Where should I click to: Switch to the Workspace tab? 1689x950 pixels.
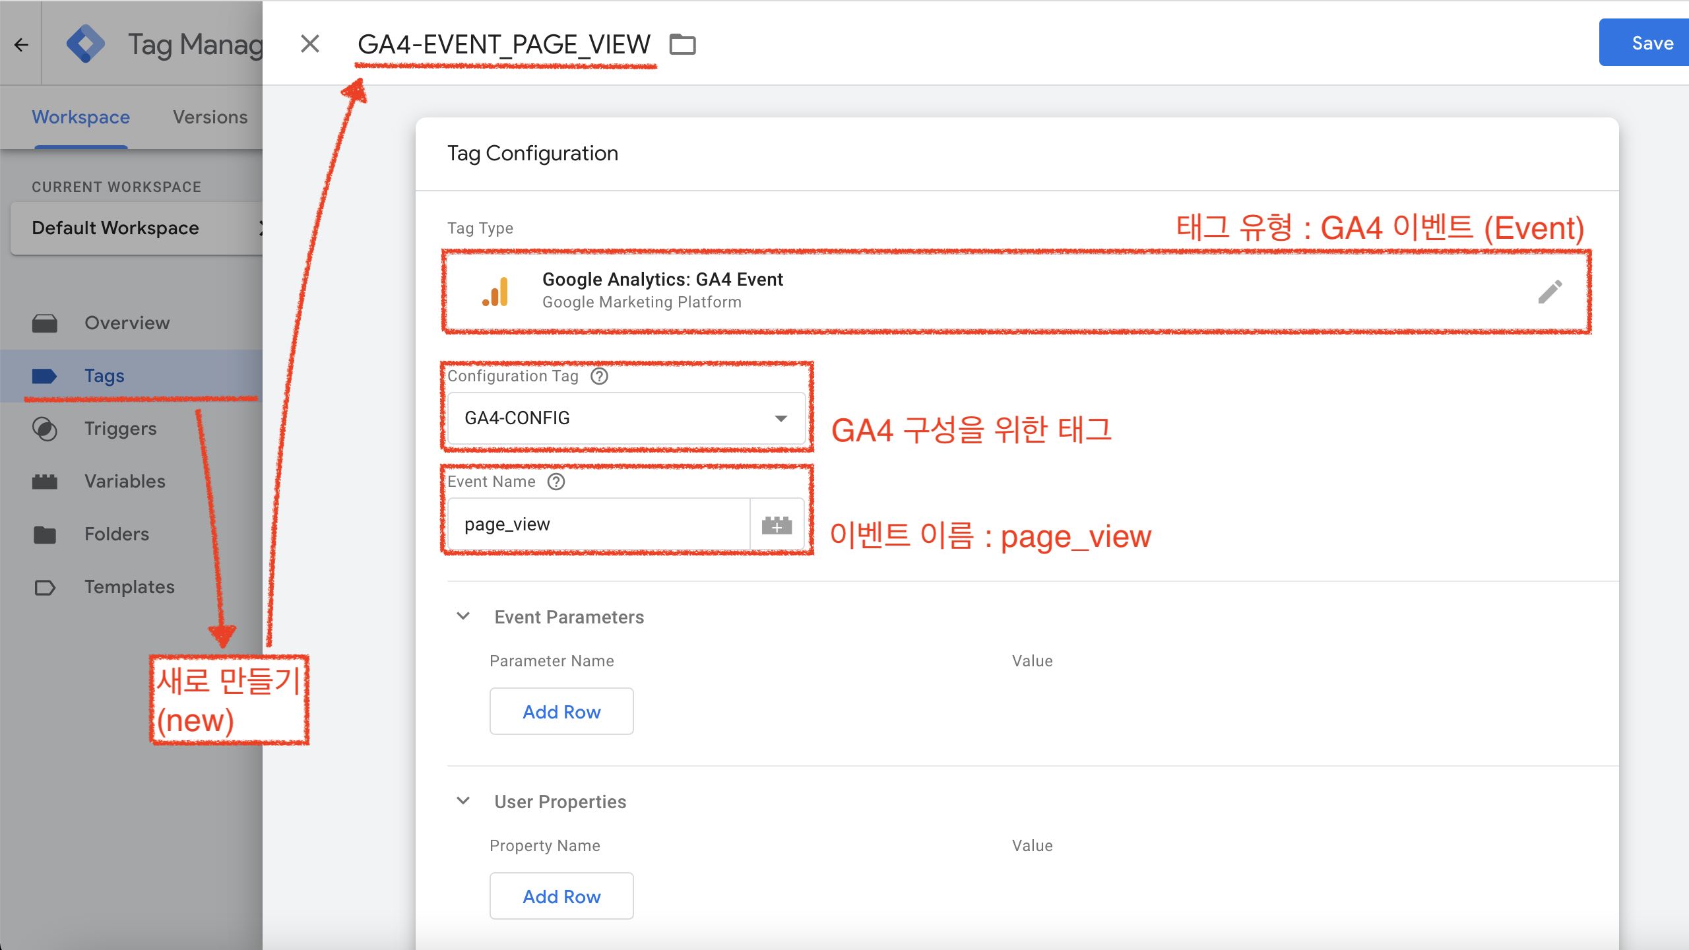pos(80,117)
